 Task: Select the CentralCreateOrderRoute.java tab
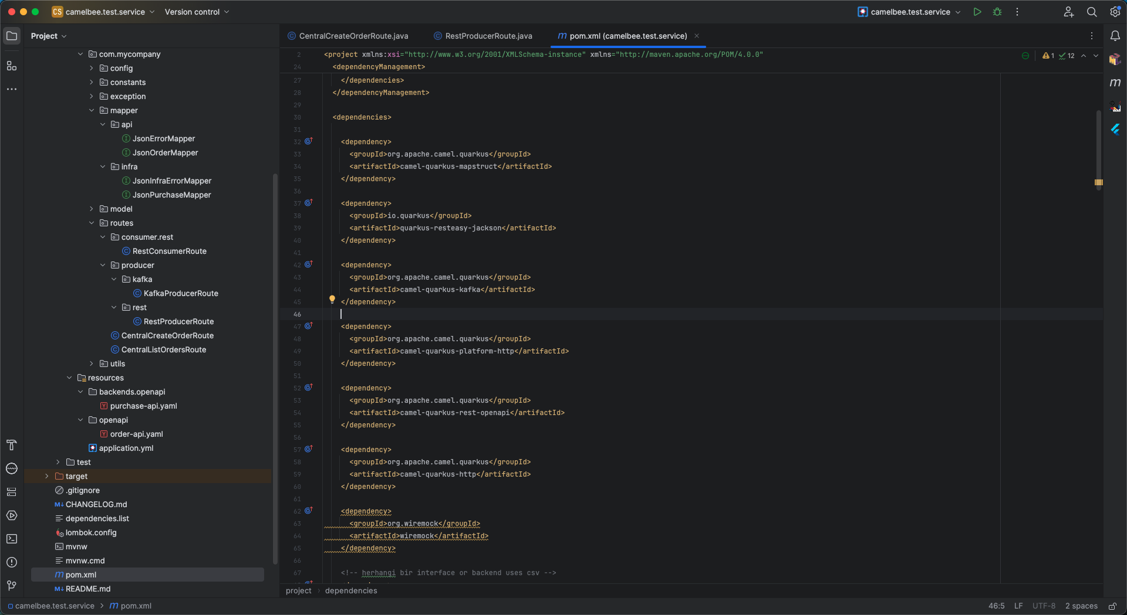tap(353, 36)
